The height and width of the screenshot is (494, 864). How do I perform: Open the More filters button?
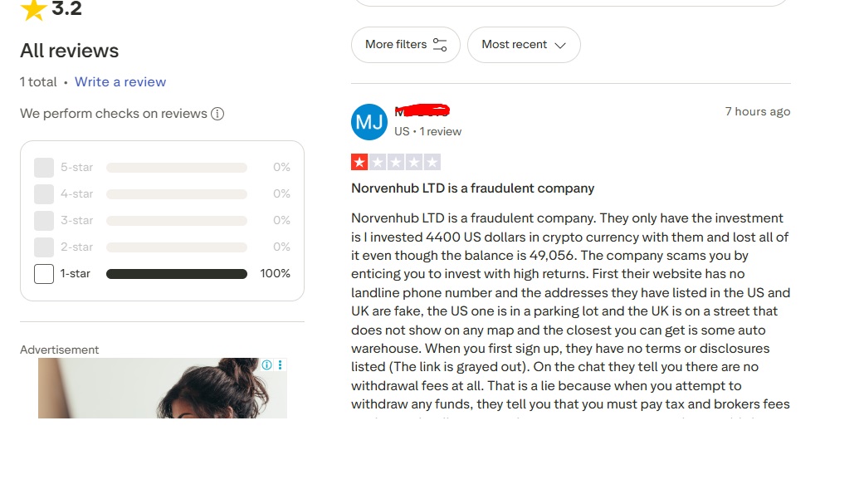405,45
